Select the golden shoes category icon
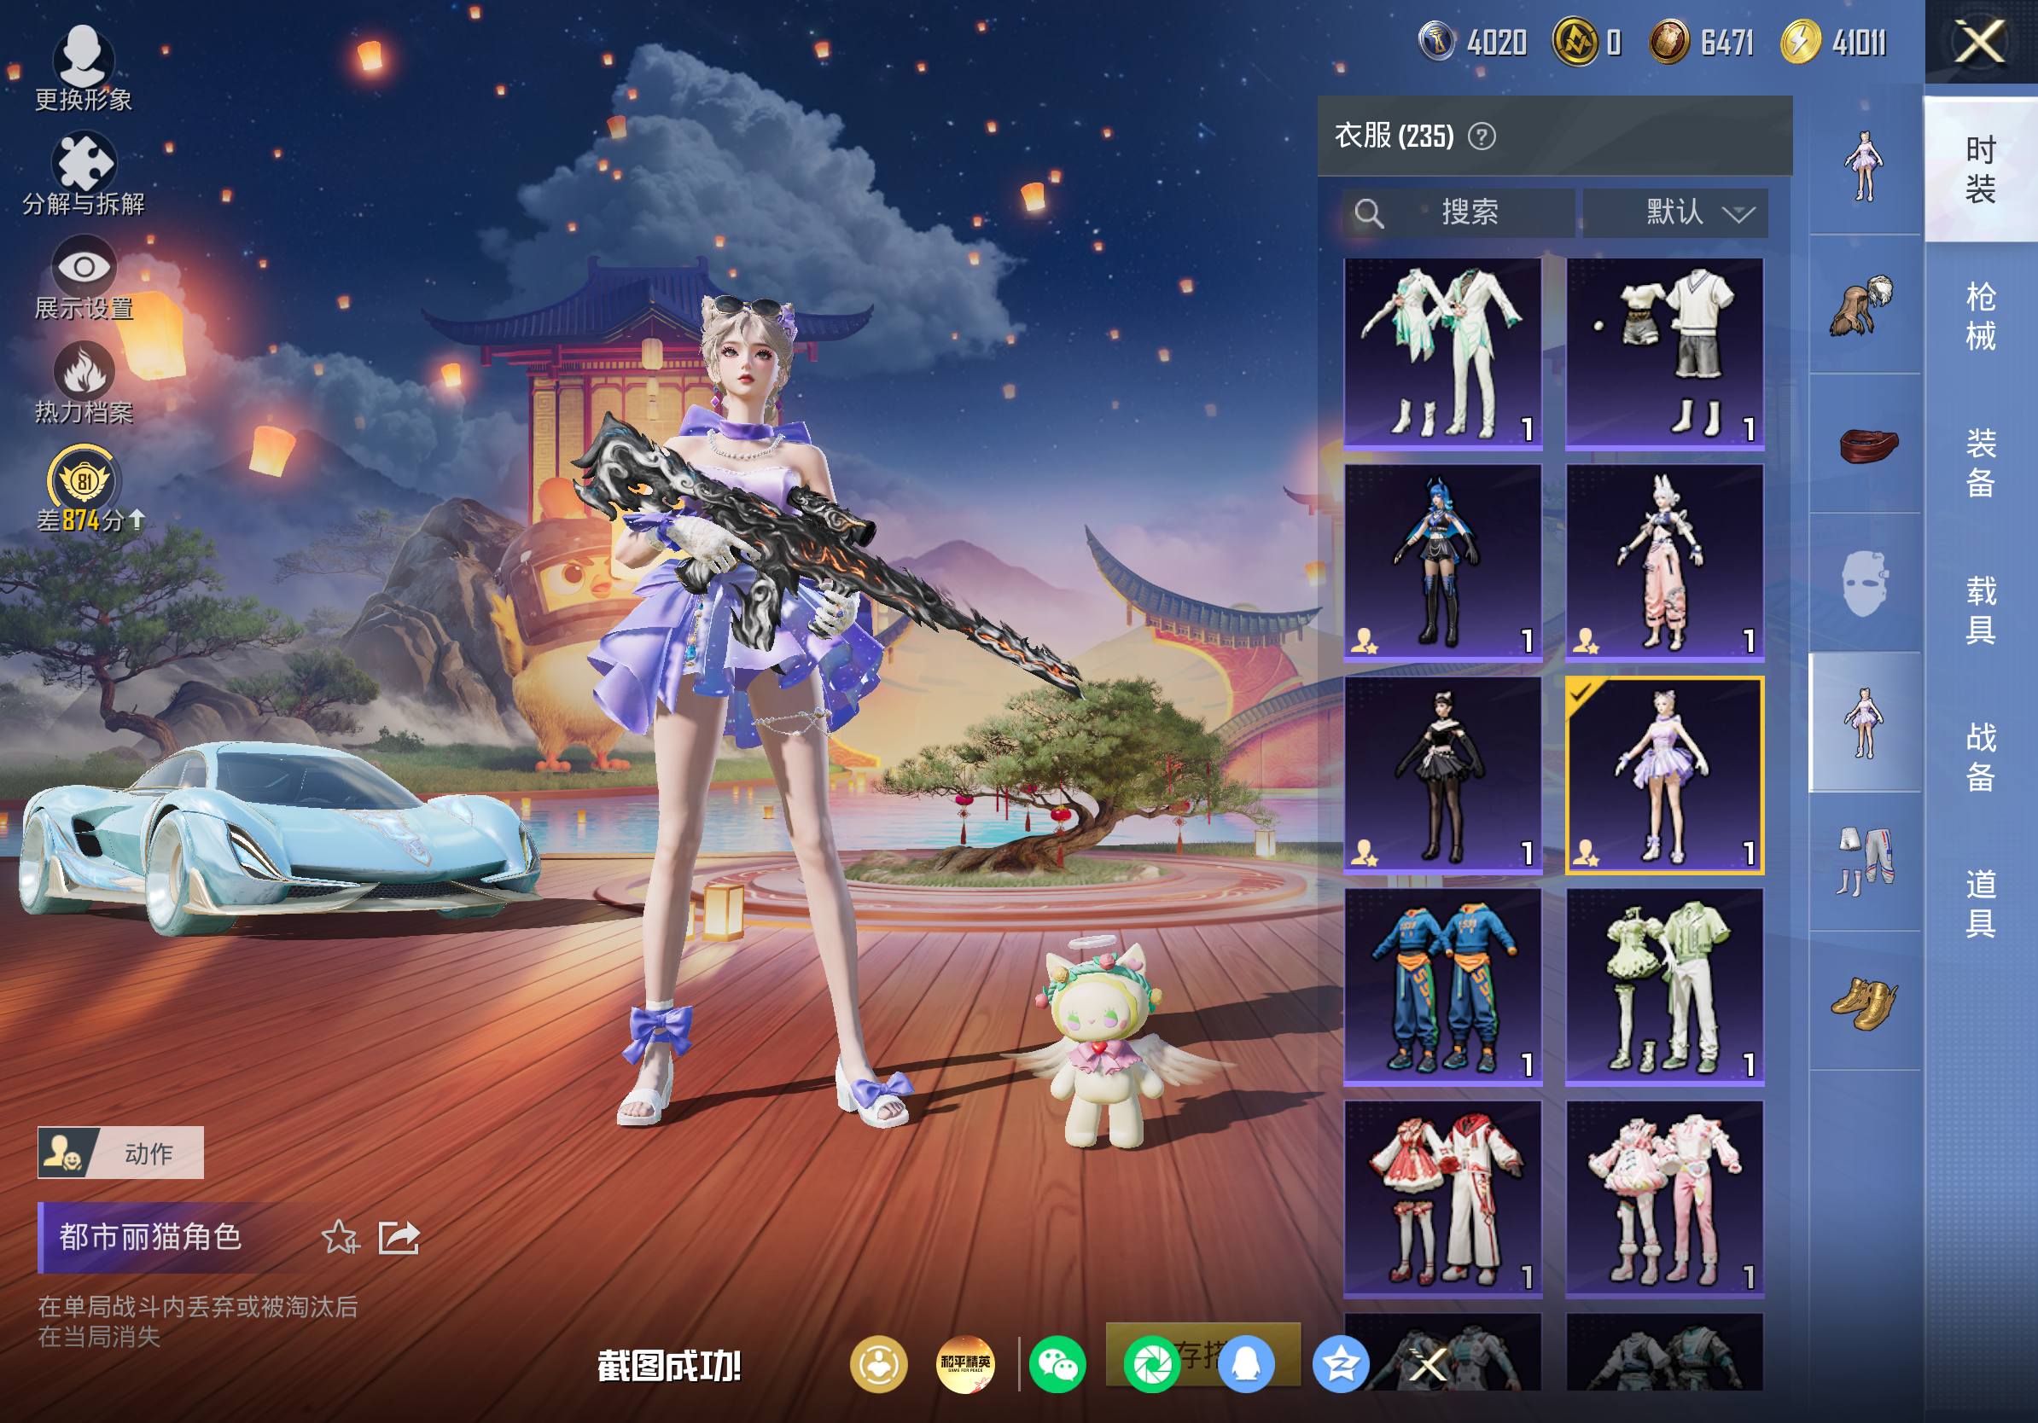2038x1423 pixels. pyautogui.click(x=1865, y=1001)
